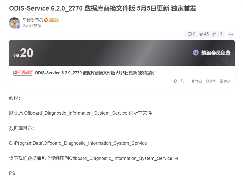The image size is (243, 182).
Task: Click the small purple member badge on the avatar
Action: [18, 27]
